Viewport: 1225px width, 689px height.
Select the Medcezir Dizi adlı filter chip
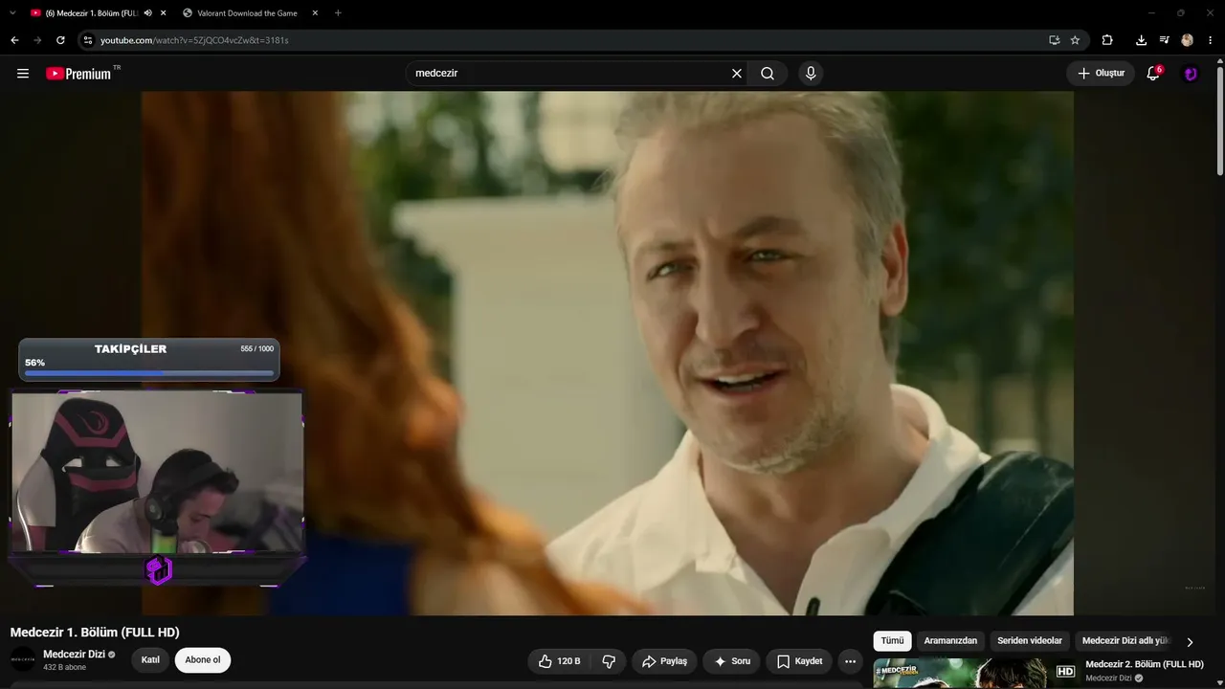point(1125,641)
